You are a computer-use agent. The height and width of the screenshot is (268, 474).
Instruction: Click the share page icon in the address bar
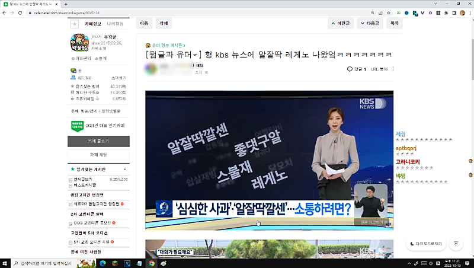click(x=380, y=13)
